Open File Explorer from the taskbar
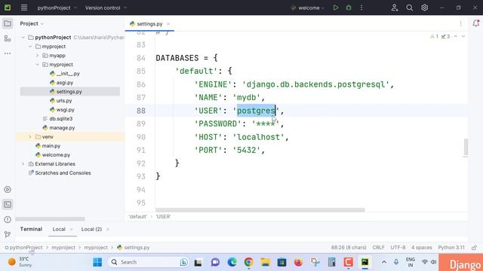483x271 pixels. coord(265,262)
